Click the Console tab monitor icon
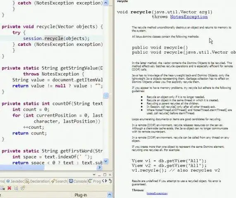Screen dimensions: 236x198 tap(71, 181)
